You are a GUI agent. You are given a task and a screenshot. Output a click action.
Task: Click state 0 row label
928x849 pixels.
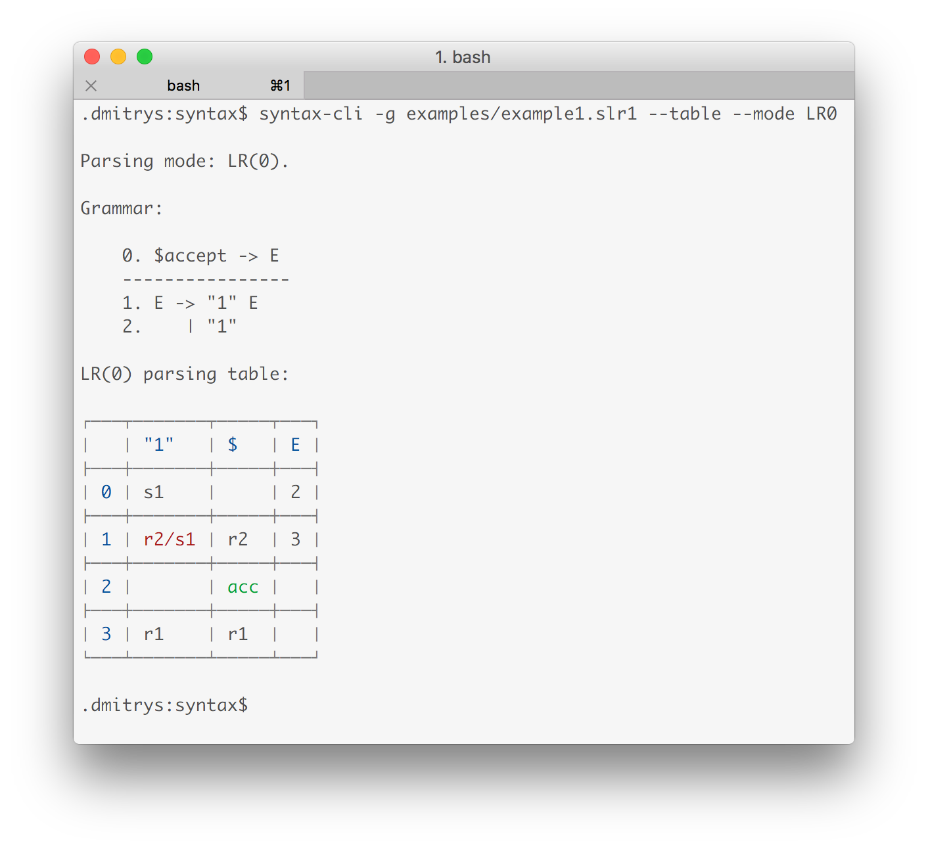[106, 492]
